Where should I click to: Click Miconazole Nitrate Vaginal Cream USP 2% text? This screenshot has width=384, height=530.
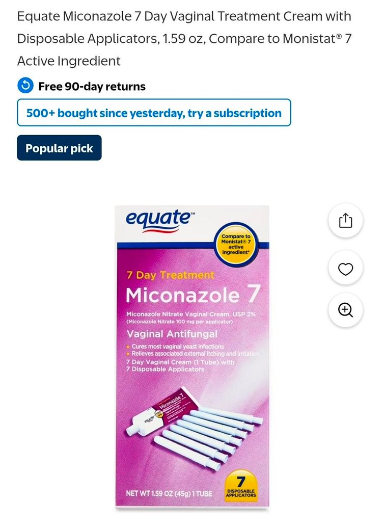(191, 314)
